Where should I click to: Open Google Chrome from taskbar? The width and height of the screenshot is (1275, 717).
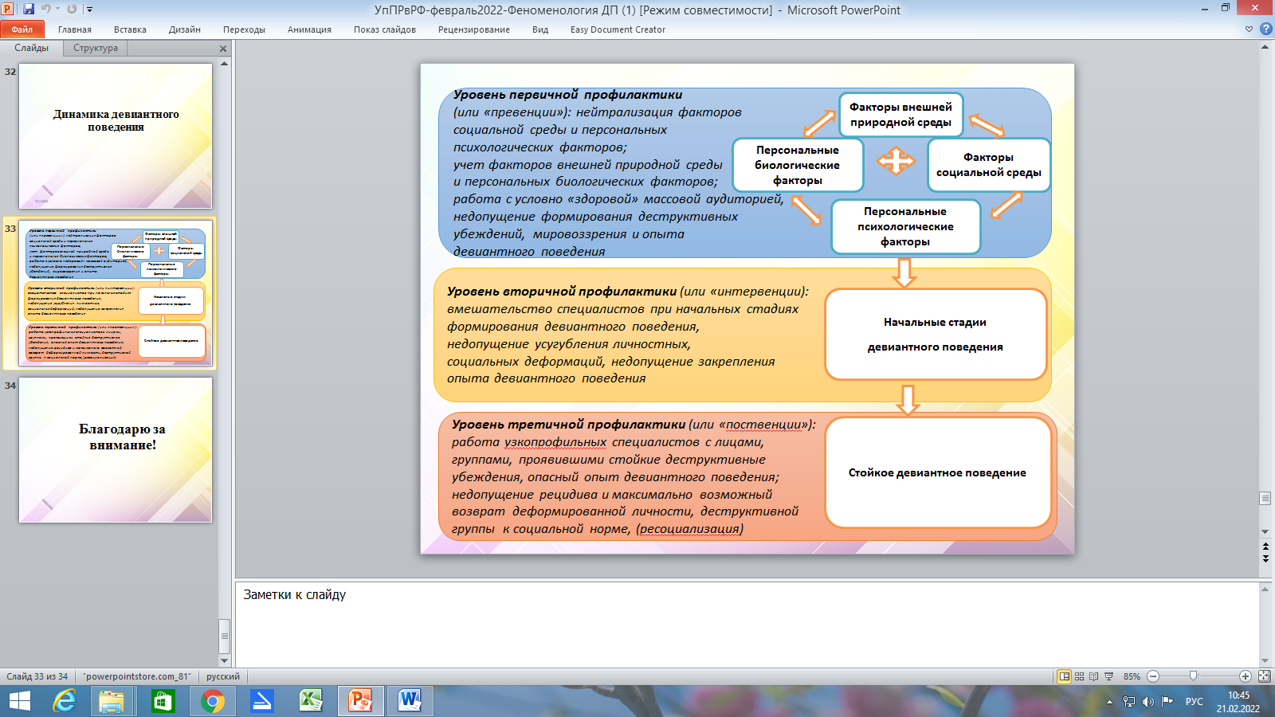tap(212, 701)
